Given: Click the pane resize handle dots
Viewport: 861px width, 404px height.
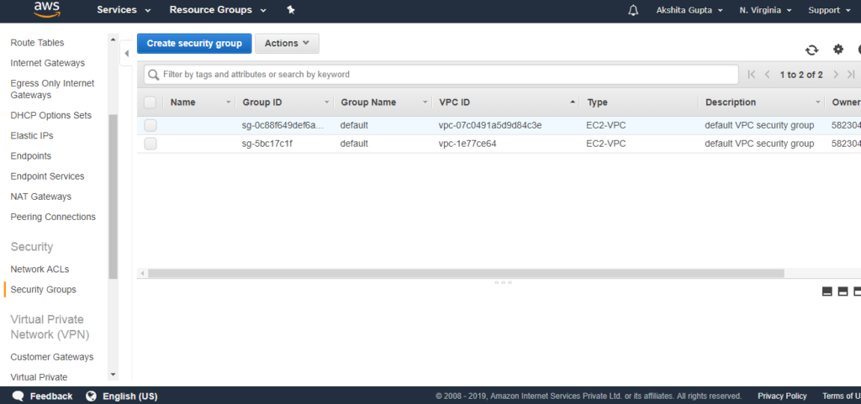Looking at the screenshot, I should (503, 283).
